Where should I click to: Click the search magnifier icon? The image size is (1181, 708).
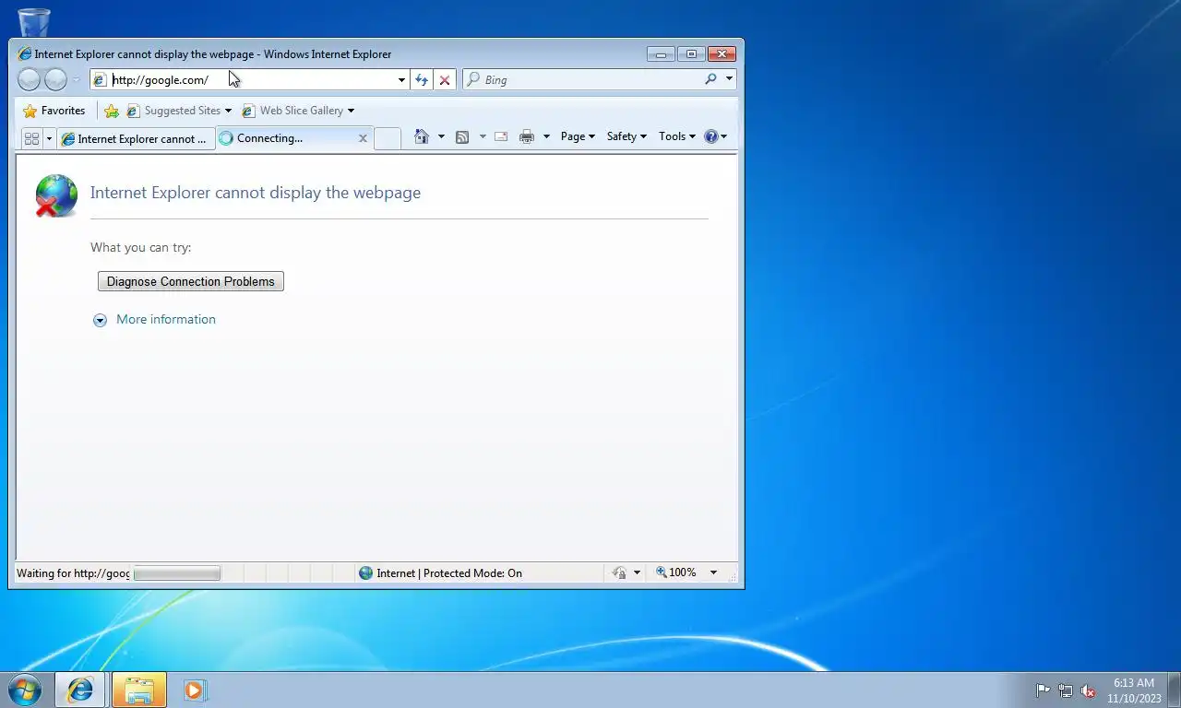[710, 79]
